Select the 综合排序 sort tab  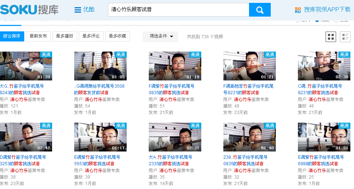point(12,36)
